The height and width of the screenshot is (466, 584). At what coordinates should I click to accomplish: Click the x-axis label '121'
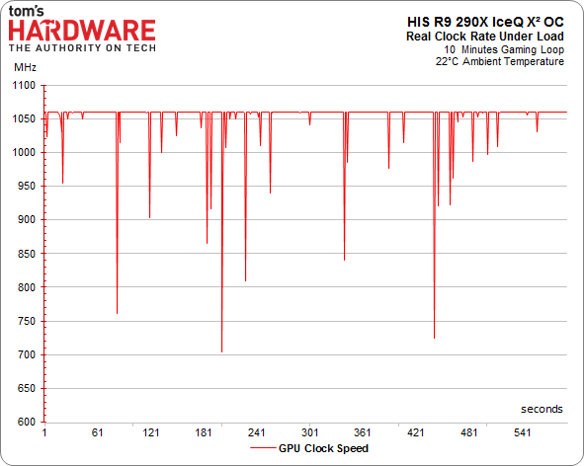tap(150, 432)
